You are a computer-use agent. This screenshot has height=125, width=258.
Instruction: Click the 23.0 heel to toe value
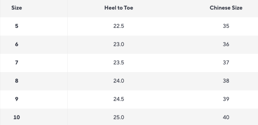(x=119, y=45)
